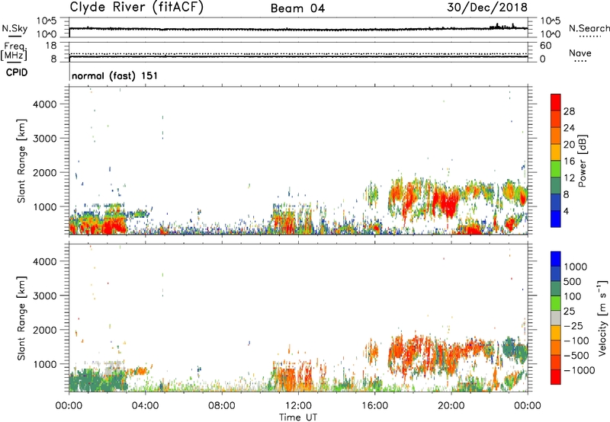Screen dimensions: 610x422
Task: Click the "N.Search" legend label
Action: click(589, 28)
